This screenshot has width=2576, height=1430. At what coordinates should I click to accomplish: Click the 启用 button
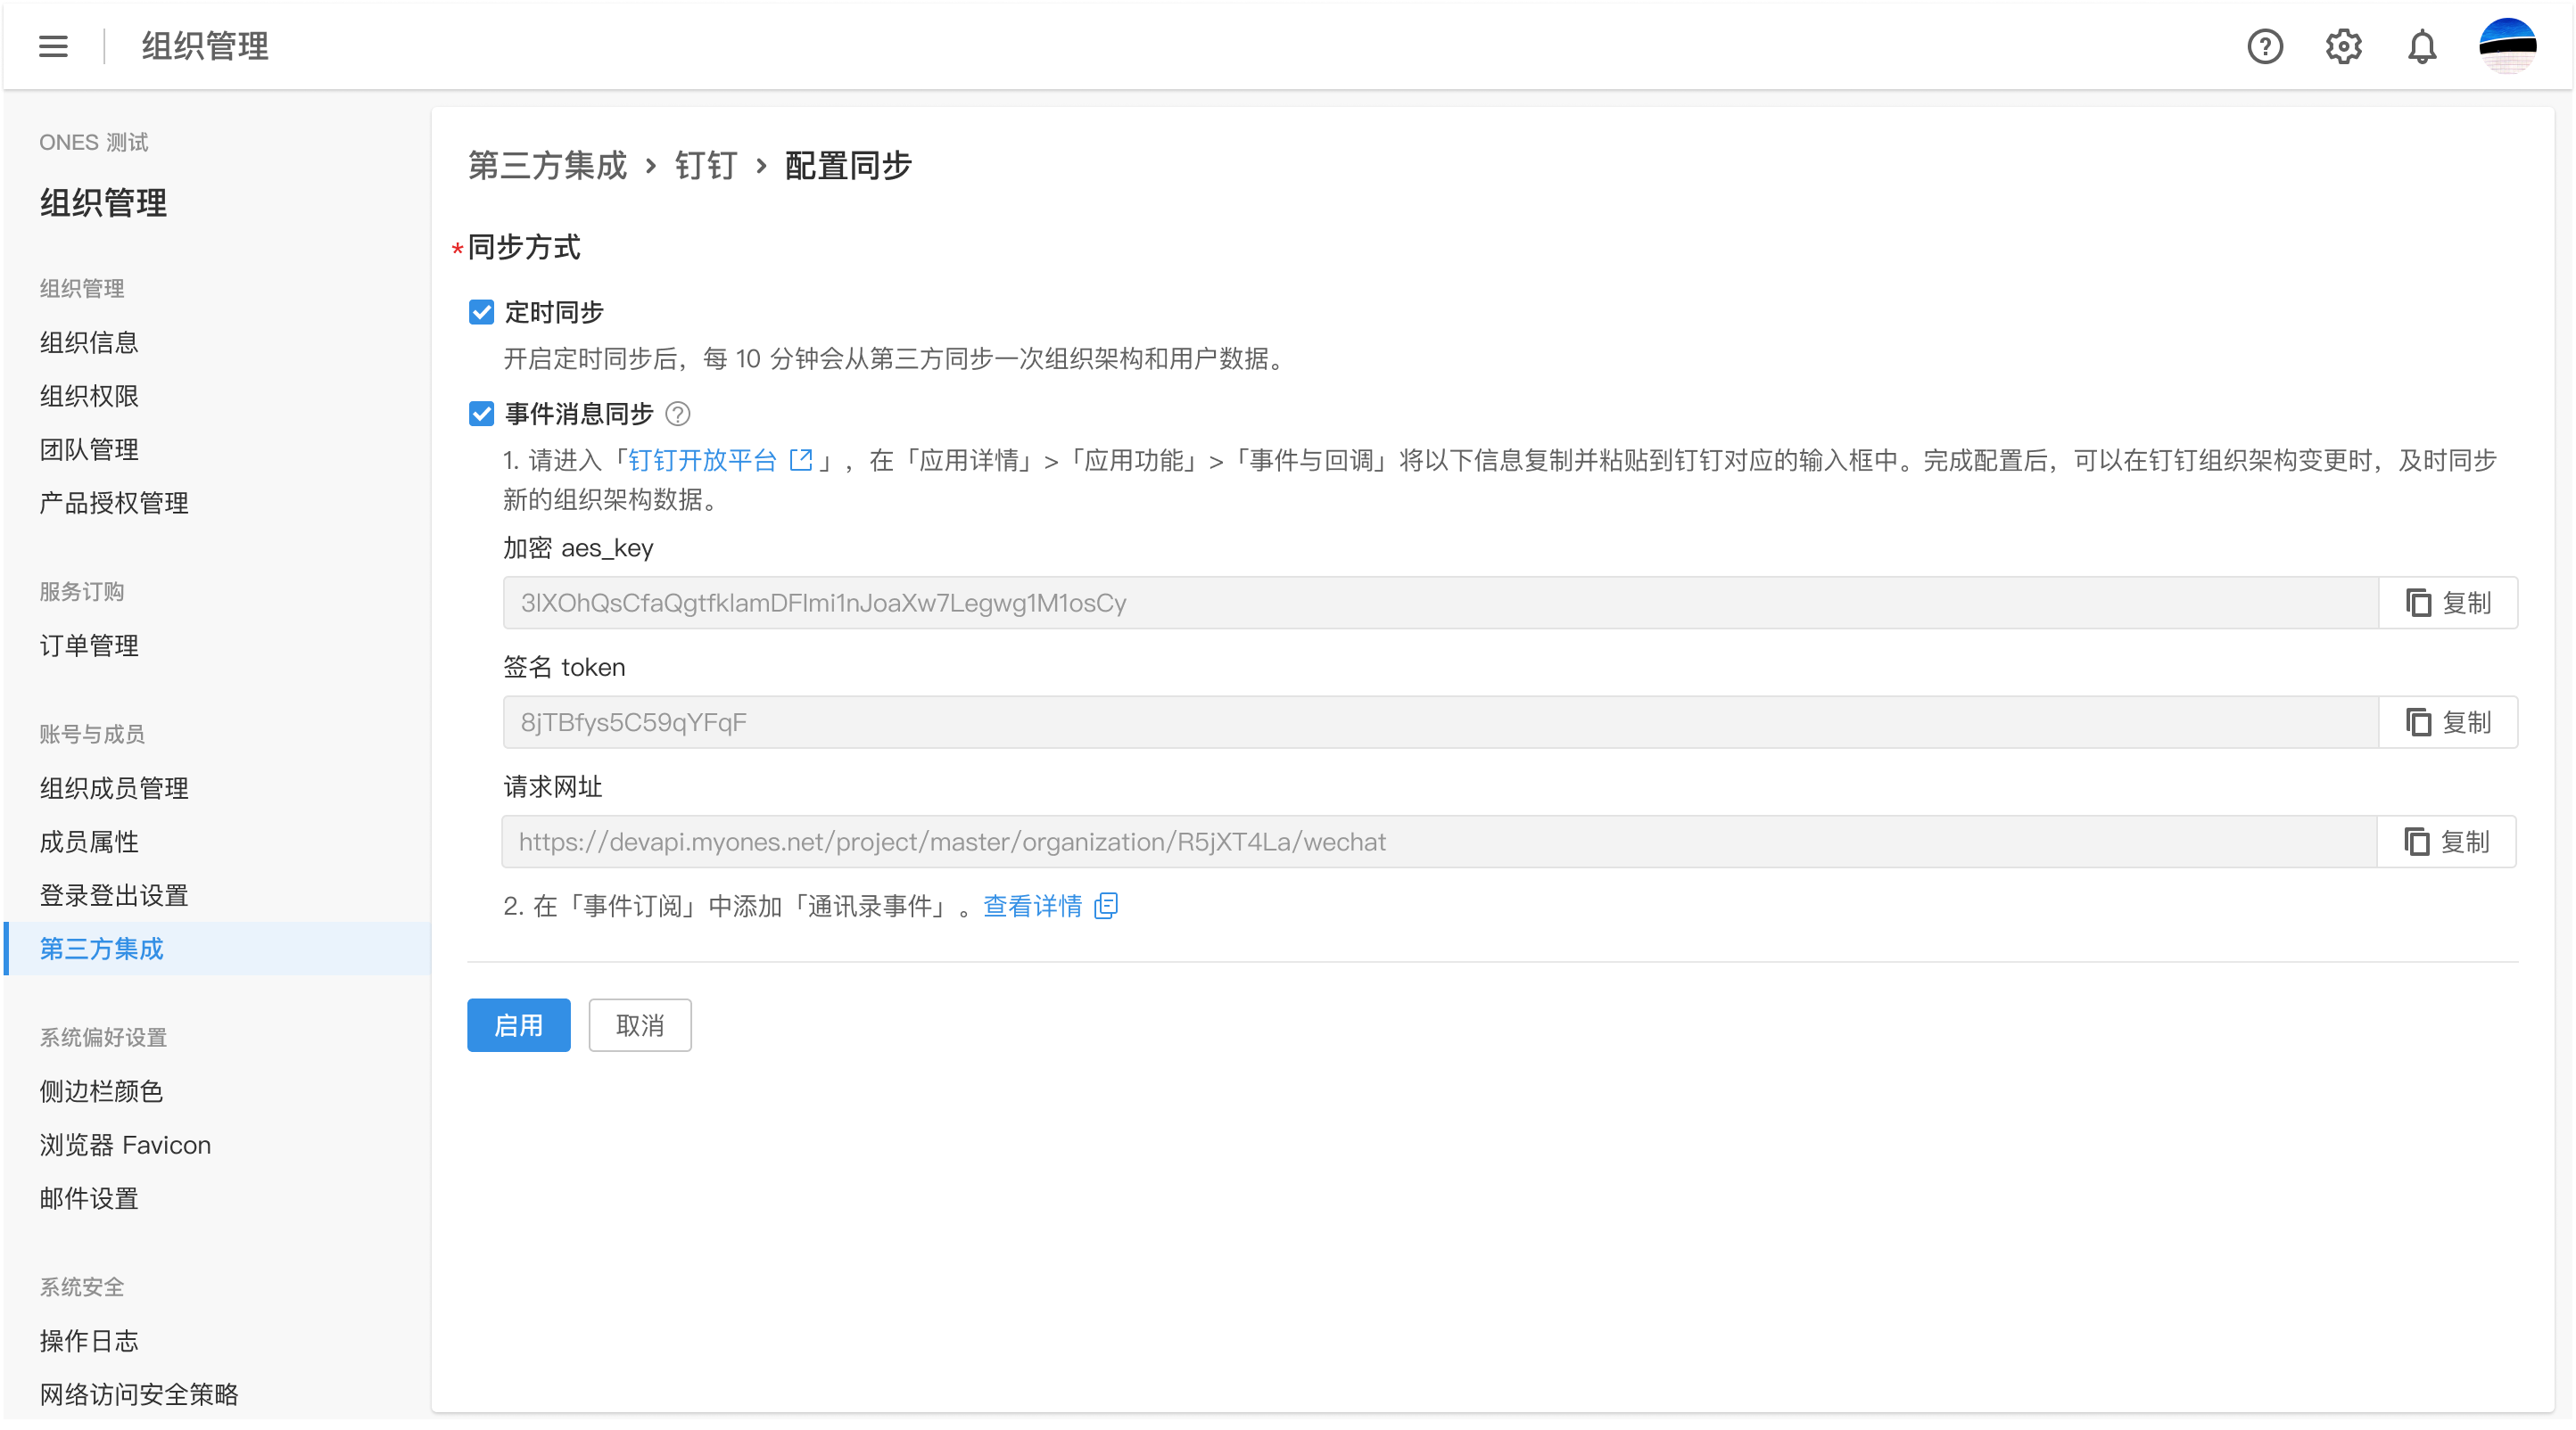518,1025
